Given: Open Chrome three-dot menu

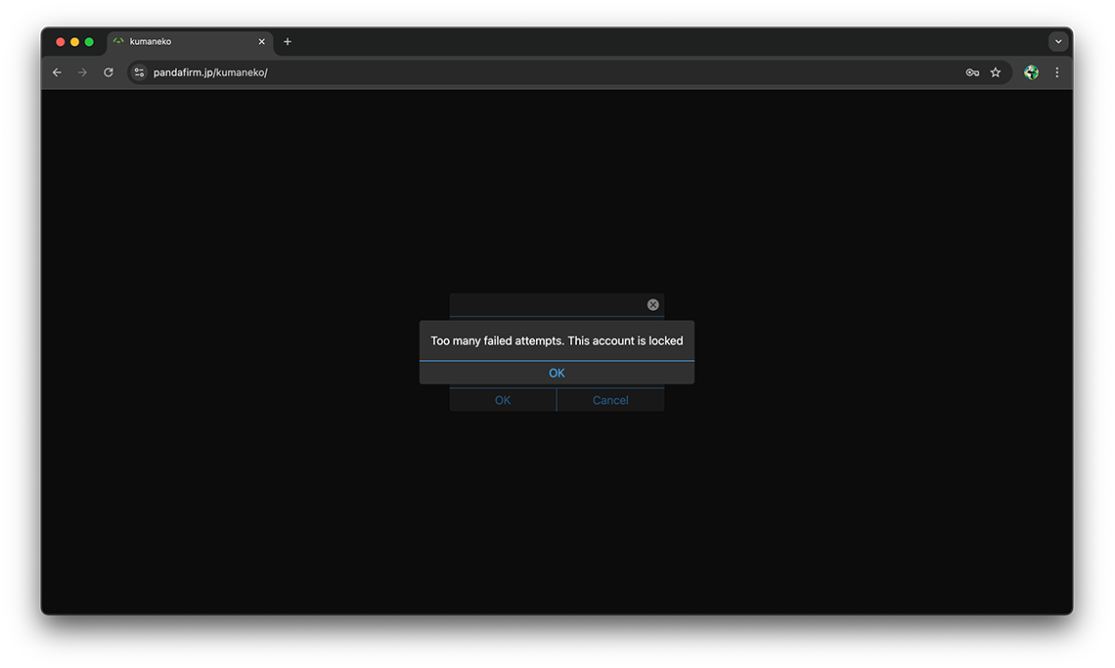Looking at the screenshot, I should point(1056,72).
